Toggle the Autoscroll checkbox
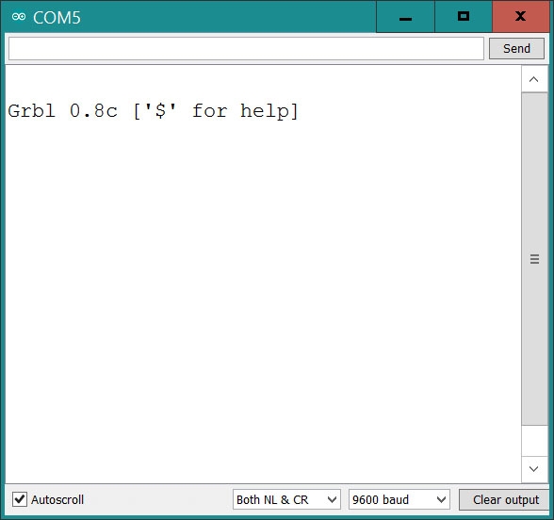The image size is (554, 520). pyautogui.click(x=20, y=499)
